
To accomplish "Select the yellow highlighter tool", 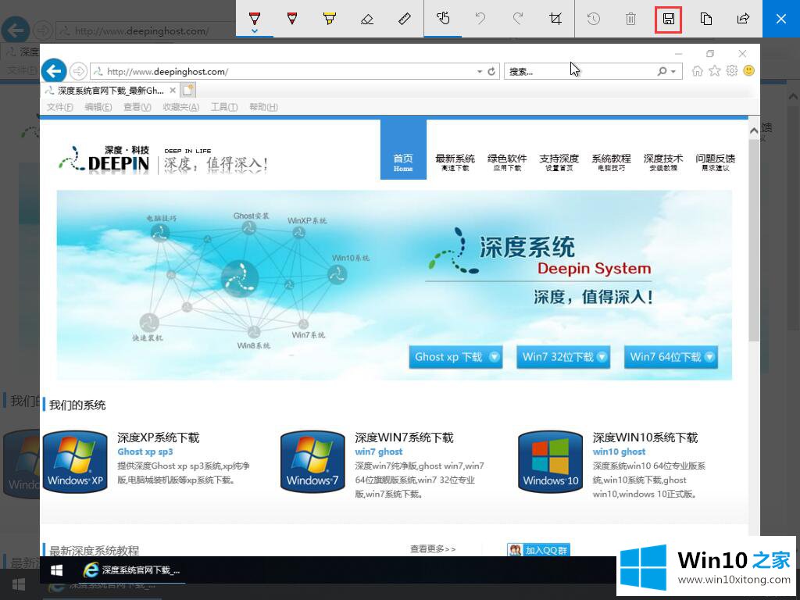I will [x=330, y=19].
